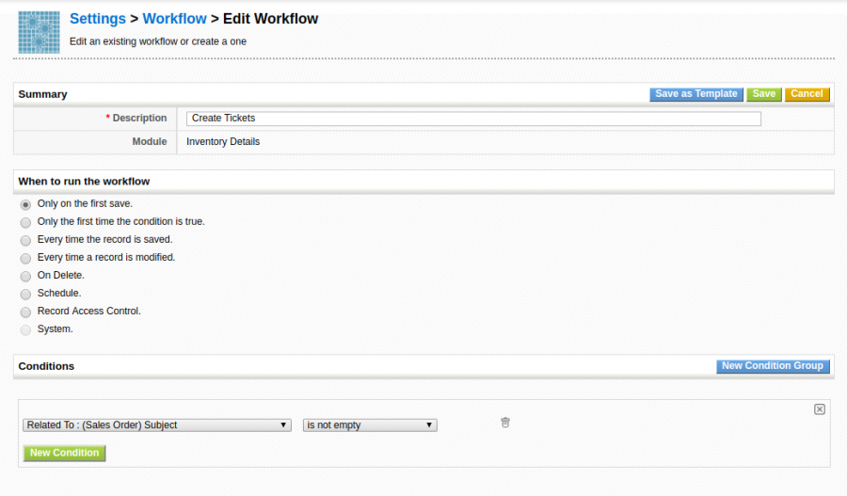Close the condition group with X icon
This screenshot has width=847, height=496.
click(819, 409)
